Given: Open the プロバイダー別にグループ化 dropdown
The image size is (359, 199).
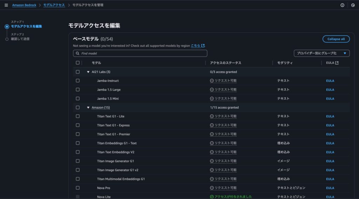Looking at the screenshot, I should pos(322,53).
